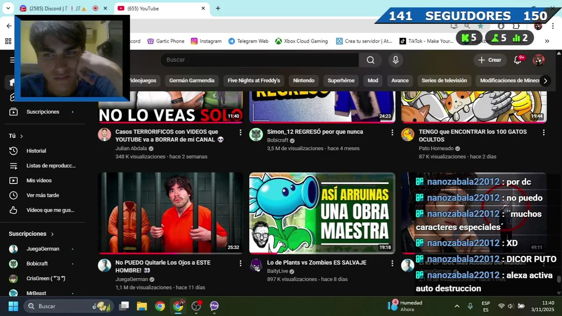Open options menu for Plants vs Zombies video

(x=392, y=263)
